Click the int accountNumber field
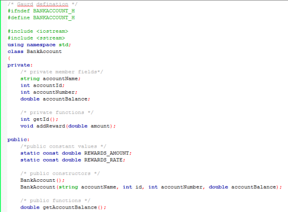The width and height of the screenshot is (288, 212). (49, 92)
